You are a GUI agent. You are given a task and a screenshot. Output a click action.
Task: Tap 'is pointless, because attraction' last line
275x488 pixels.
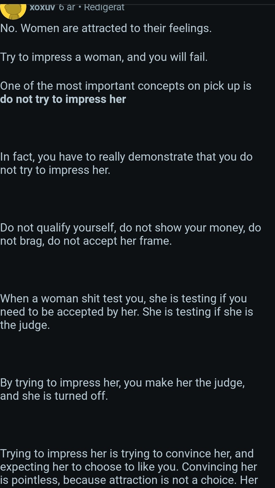coord(129,480)
